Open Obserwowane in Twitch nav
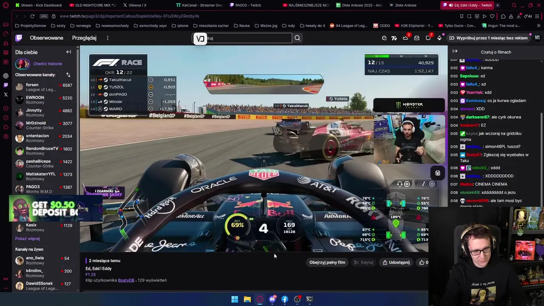 pyautogui.click(x=46, y=38)
